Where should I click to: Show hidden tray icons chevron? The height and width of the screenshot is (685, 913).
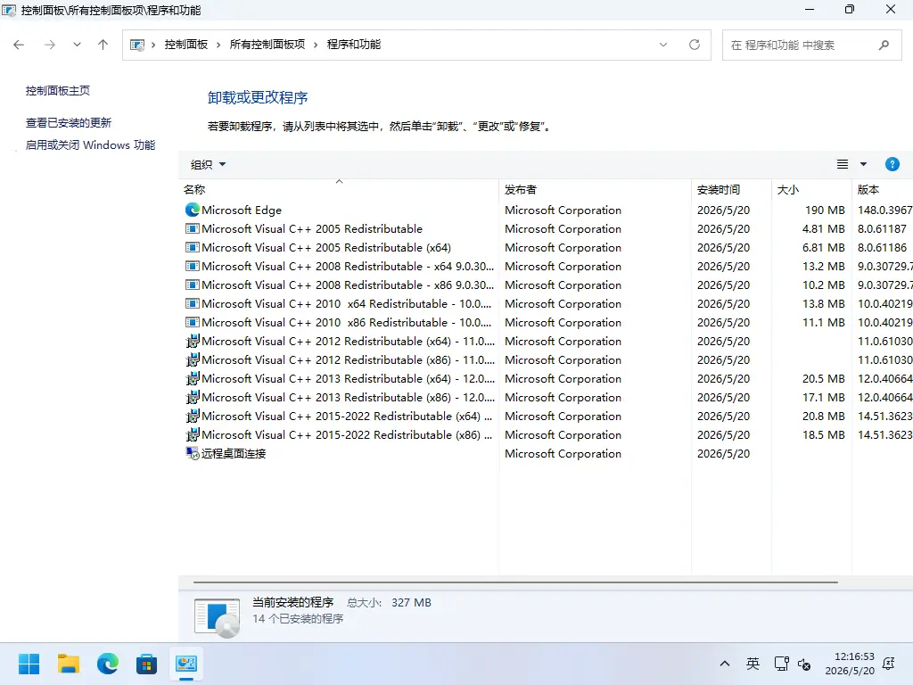click(x=724, y=664)
